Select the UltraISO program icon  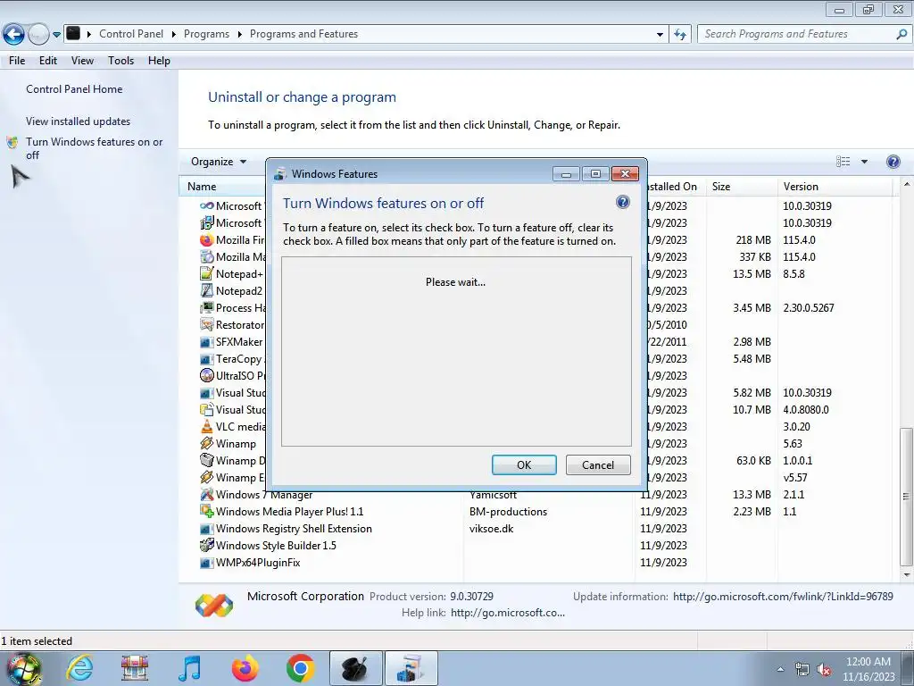[206, 376]
